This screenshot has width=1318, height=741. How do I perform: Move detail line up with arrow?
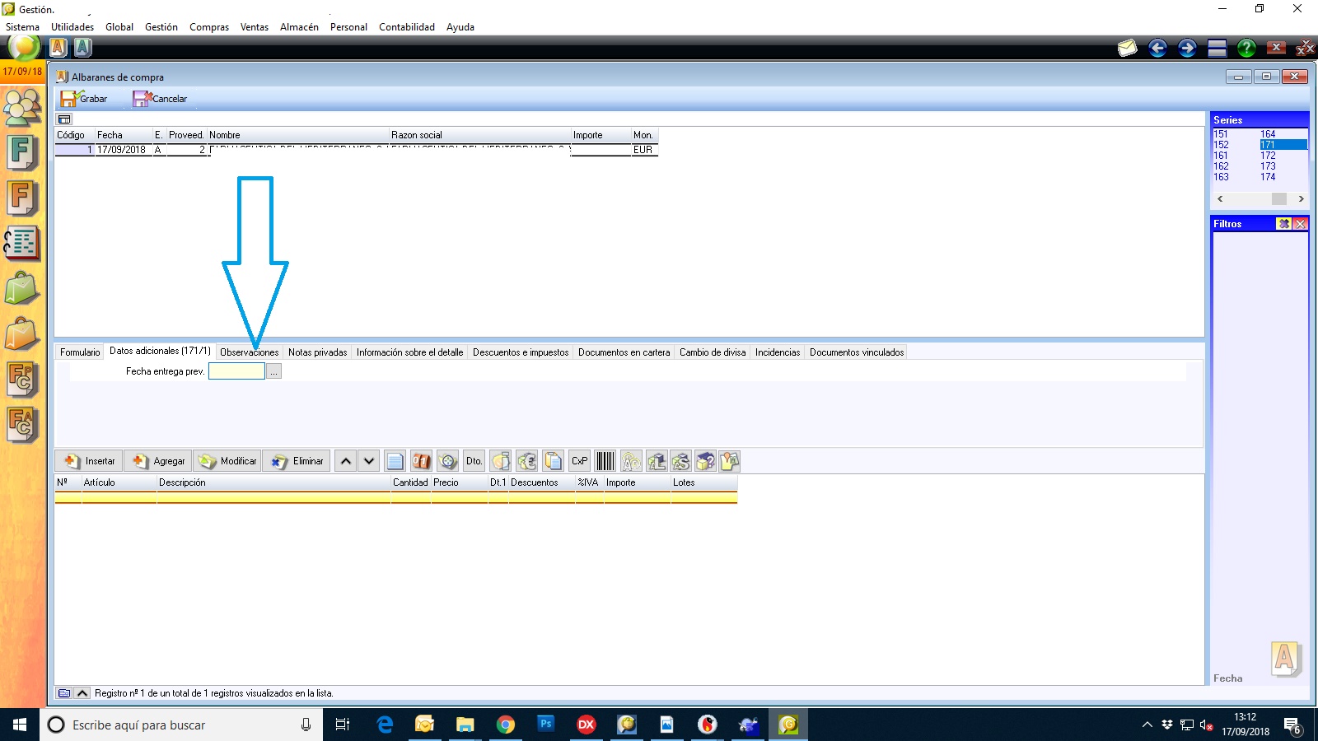[346, 461]
